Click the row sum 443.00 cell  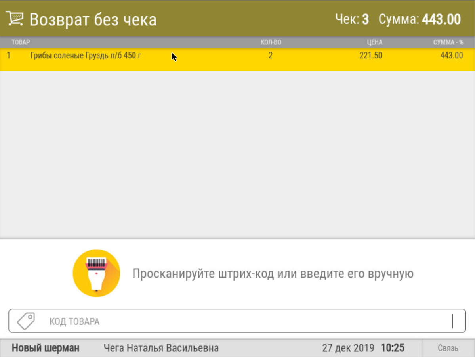pyautogui.click(x=451, y=56)
